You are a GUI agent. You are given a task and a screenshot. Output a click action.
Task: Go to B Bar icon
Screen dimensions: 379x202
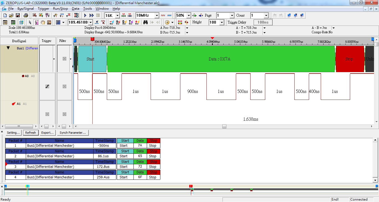click(124, 22)
